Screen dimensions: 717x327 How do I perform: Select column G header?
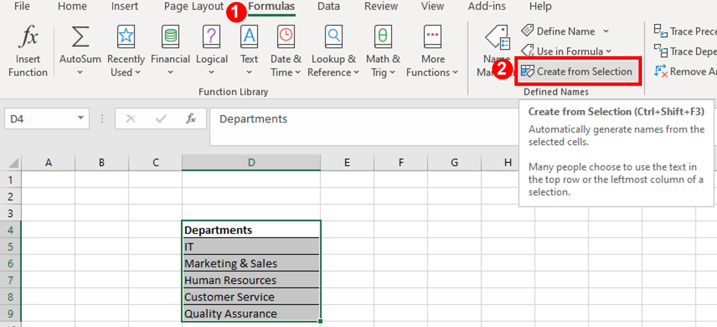point(454,163)
